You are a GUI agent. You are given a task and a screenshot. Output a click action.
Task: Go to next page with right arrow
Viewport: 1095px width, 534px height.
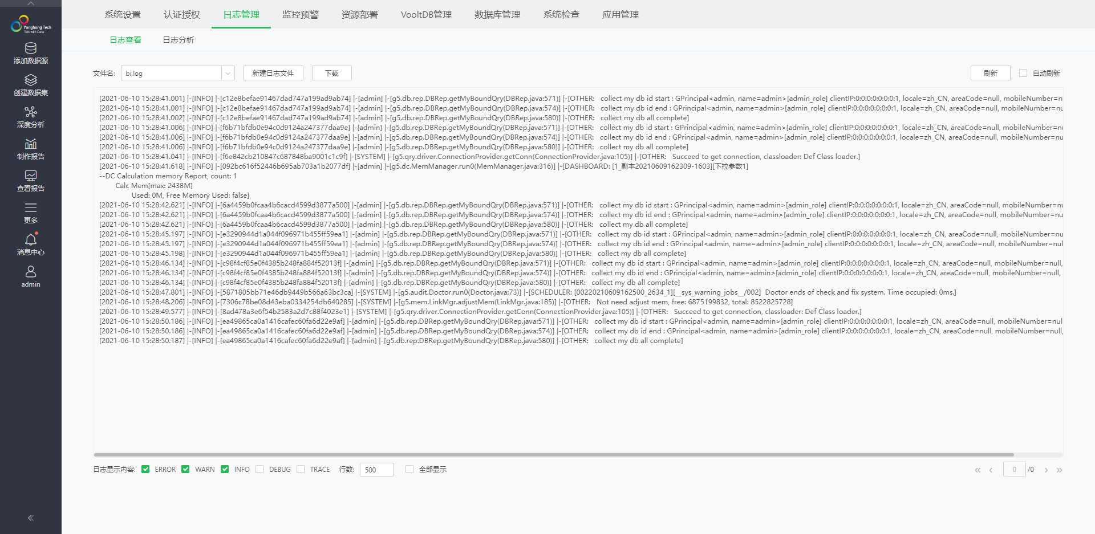pos(1047,470)
